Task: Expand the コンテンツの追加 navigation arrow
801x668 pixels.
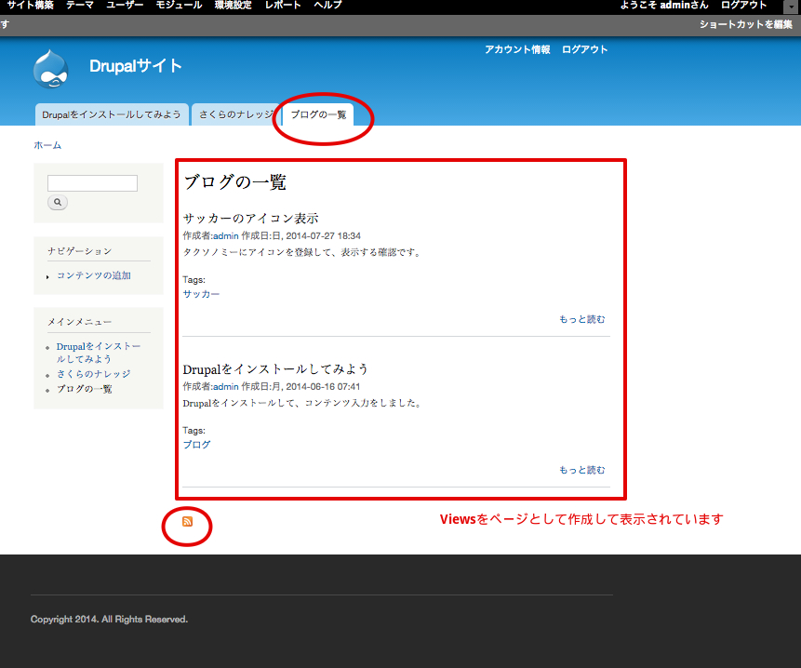Action: [47, 275]
